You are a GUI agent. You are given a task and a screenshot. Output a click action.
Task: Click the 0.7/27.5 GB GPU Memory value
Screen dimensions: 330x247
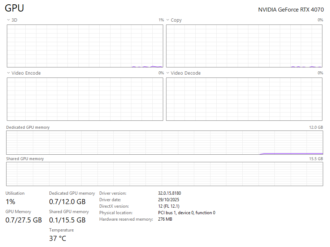(23, 220)
